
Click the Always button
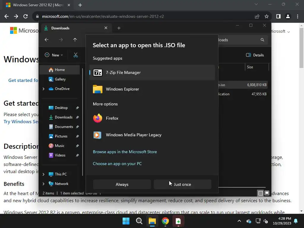point(122,184)
